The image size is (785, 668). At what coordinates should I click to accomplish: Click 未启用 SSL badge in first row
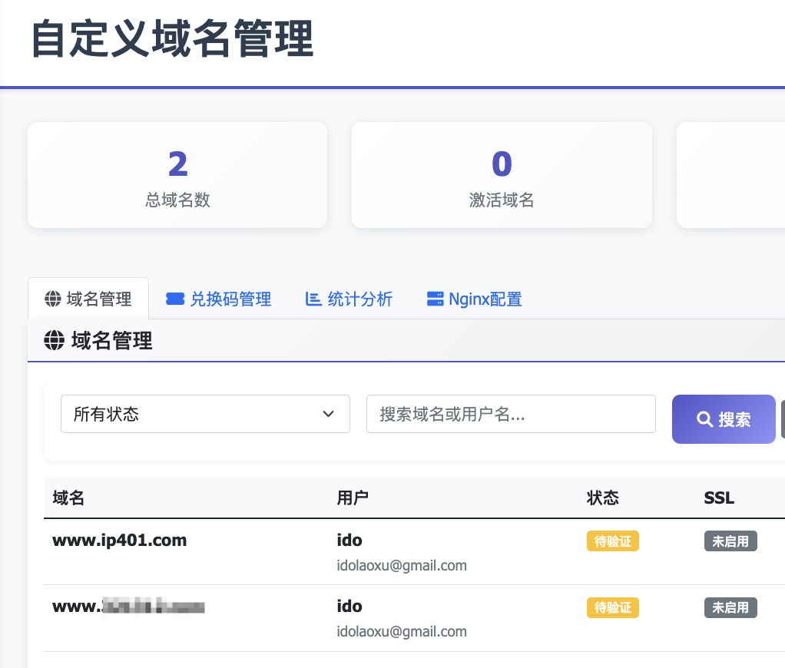click(x=730, y=541)
